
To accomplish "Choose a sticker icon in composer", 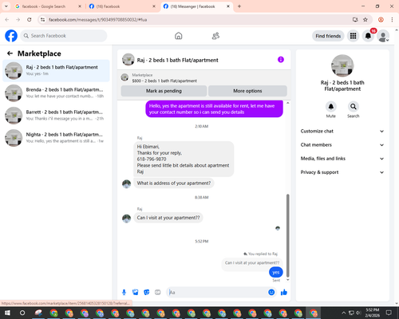I will [x=147, y=293].
